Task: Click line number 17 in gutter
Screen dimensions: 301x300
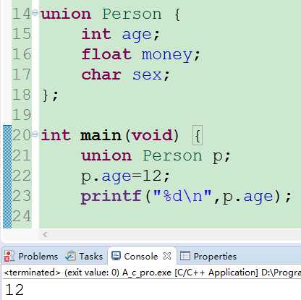Action: (22, 74)
